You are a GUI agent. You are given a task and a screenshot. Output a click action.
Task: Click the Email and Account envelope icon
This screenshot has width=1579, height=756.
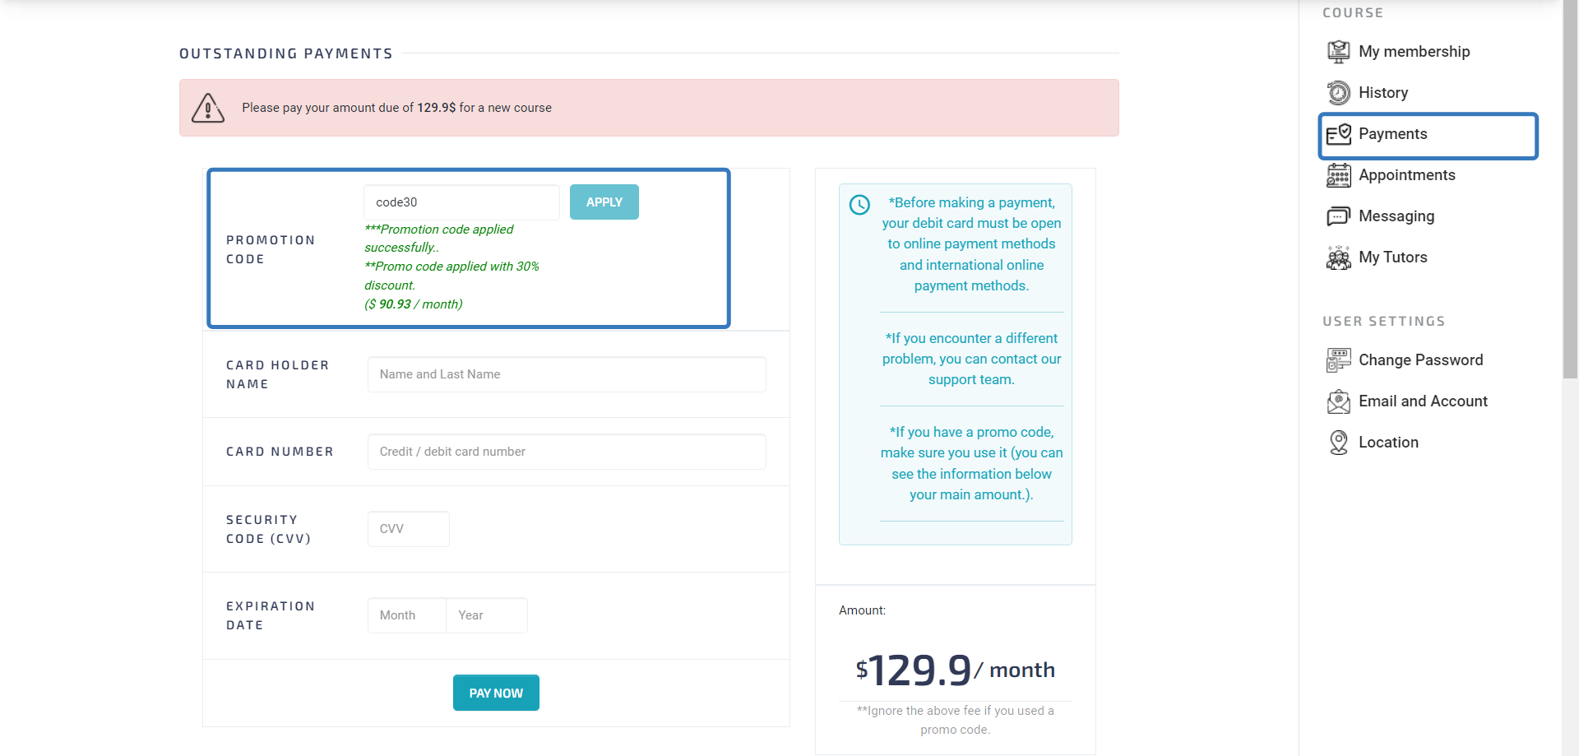[1338, 401]
